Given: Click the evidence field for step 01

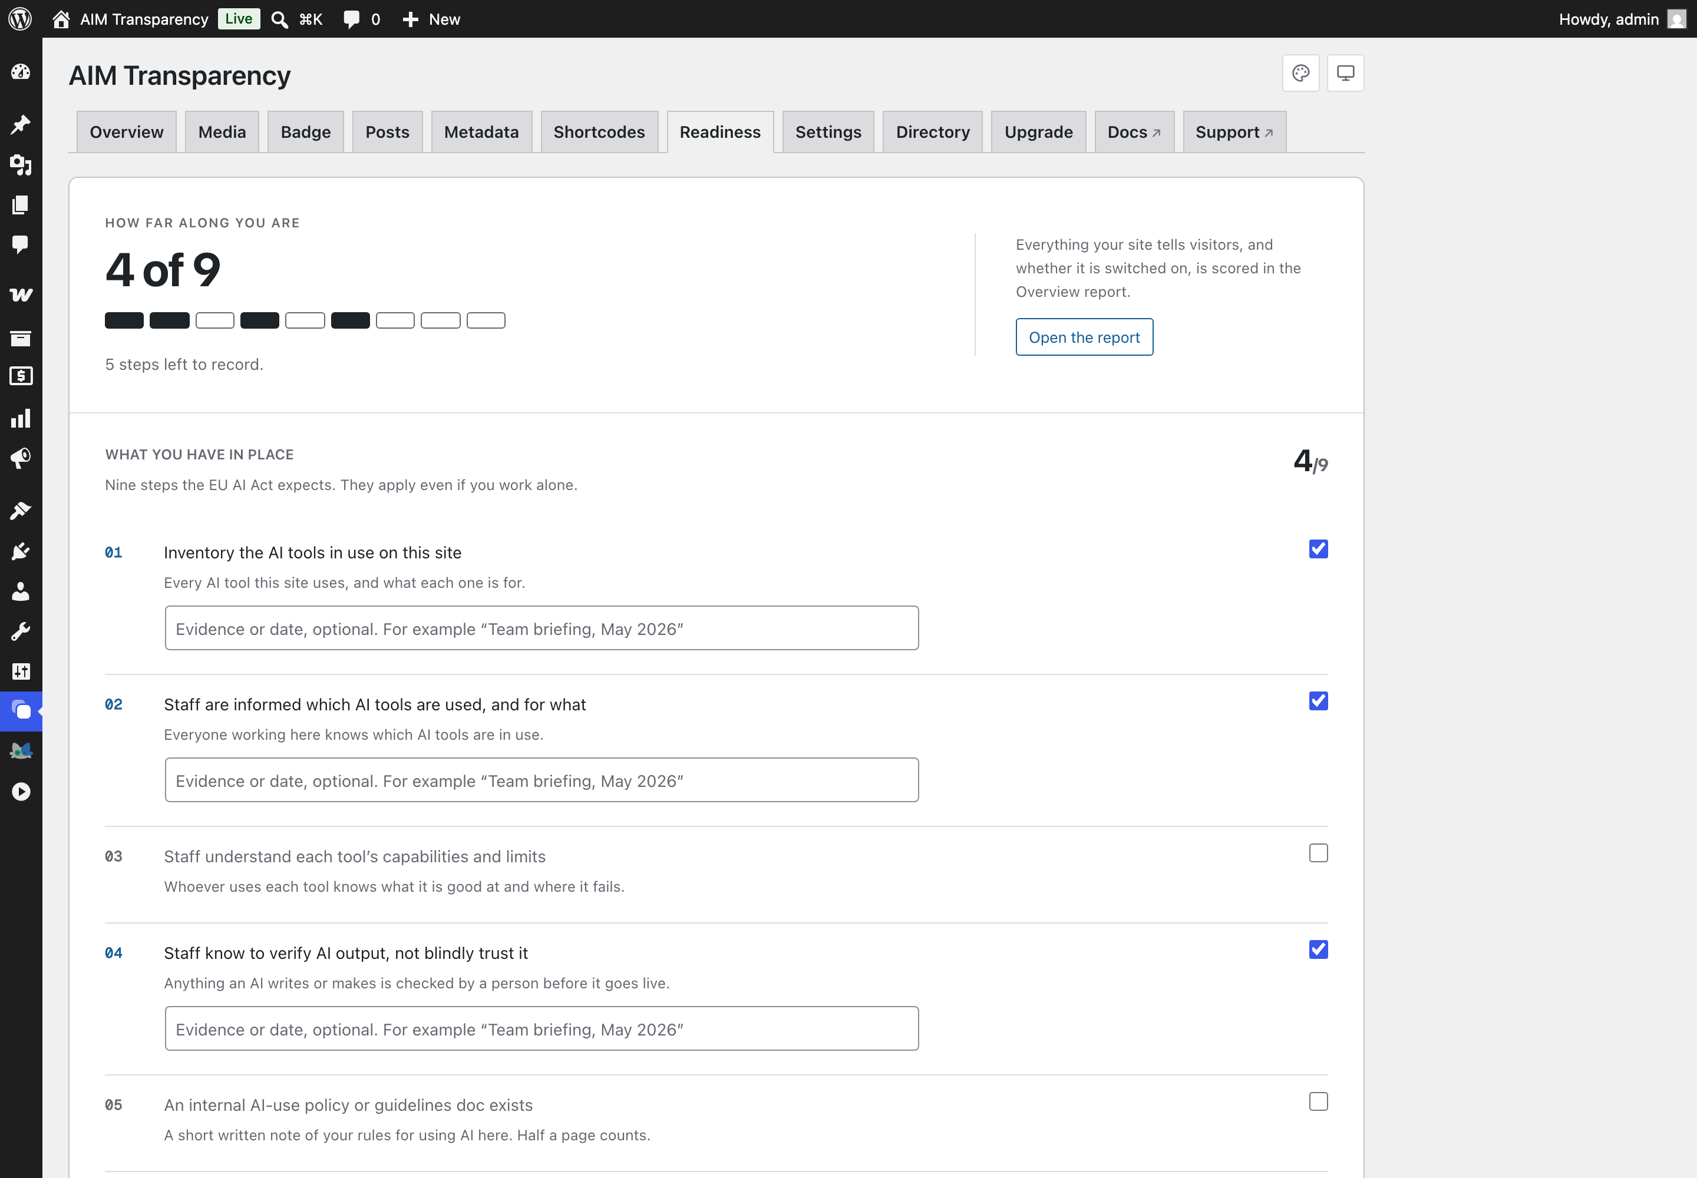Looking at the screenshot, I should point(542,628).
